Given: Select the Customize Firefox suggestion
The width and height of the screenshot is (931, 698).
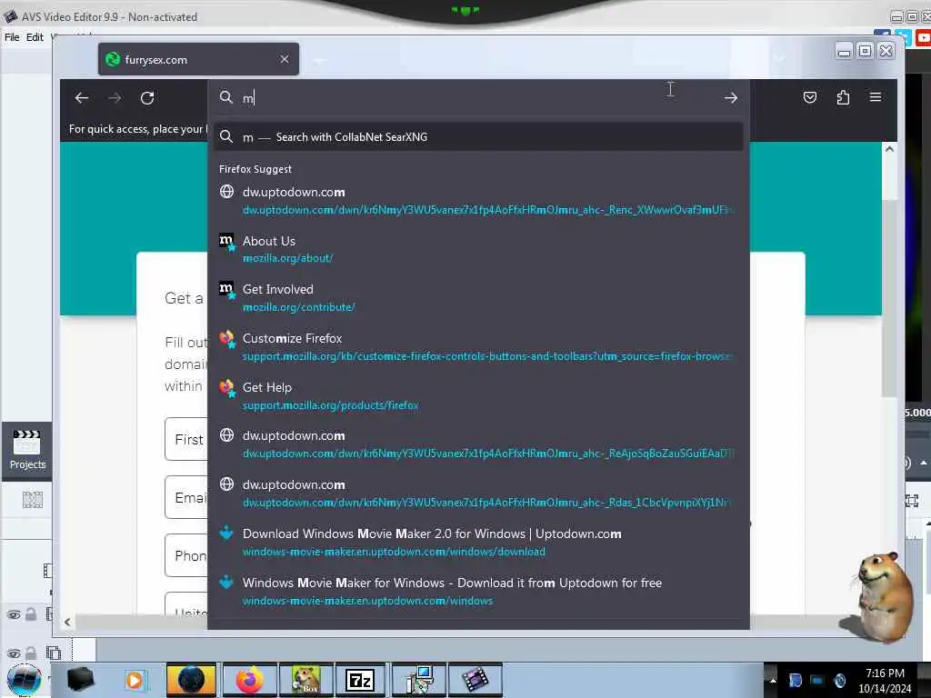Looking at the screenshot, I should 478,347.
